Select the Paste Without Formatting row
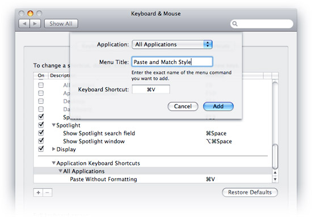 (x=153, y=179)
